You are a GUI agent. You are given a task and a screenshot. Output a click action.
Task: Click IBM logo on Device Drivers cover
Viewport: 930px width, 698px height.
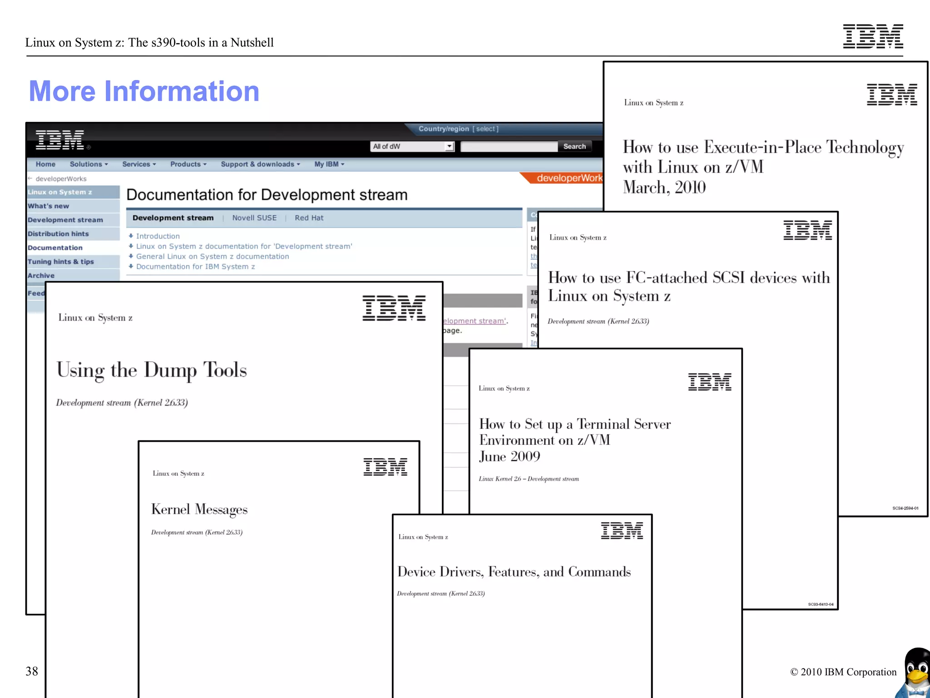click(x=622, y=530)
